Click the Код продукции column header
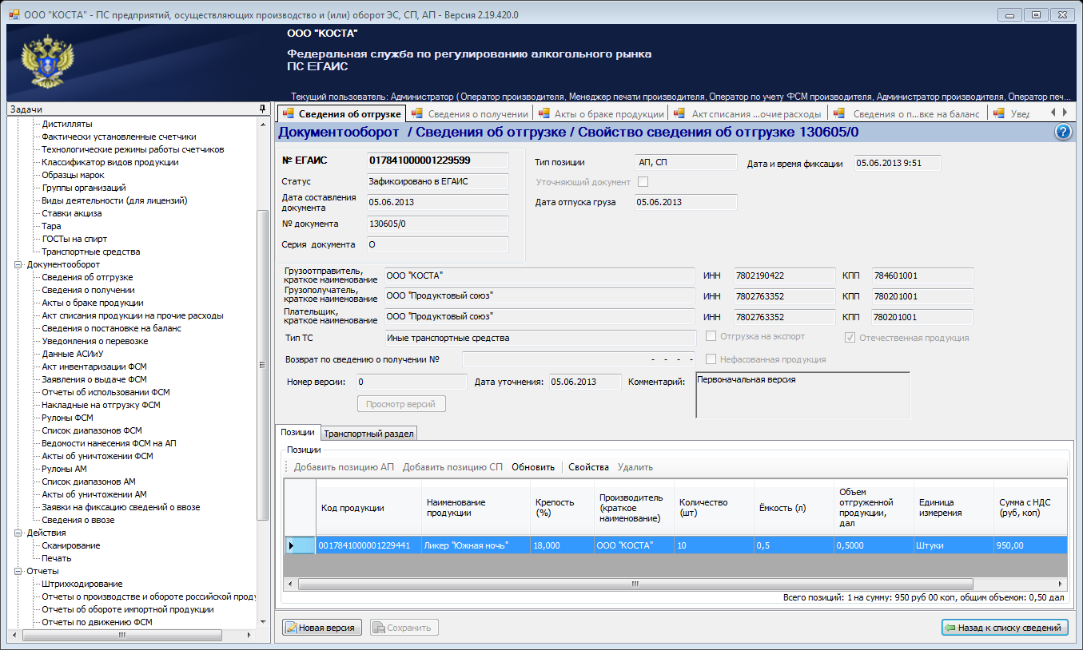The image size is (1083, 650). point(368,508)
